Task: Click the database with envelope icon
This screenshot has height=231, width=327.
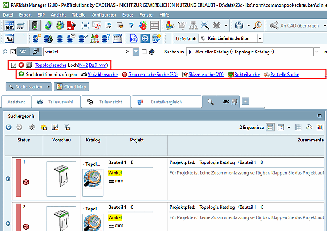Action: click(71, 38)
